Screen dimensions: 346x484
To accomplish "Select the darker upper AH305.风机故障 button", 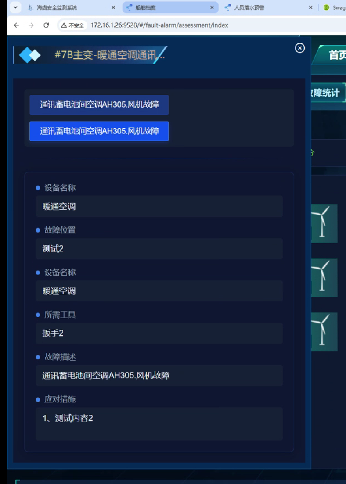I will click(x=99, y=105).
